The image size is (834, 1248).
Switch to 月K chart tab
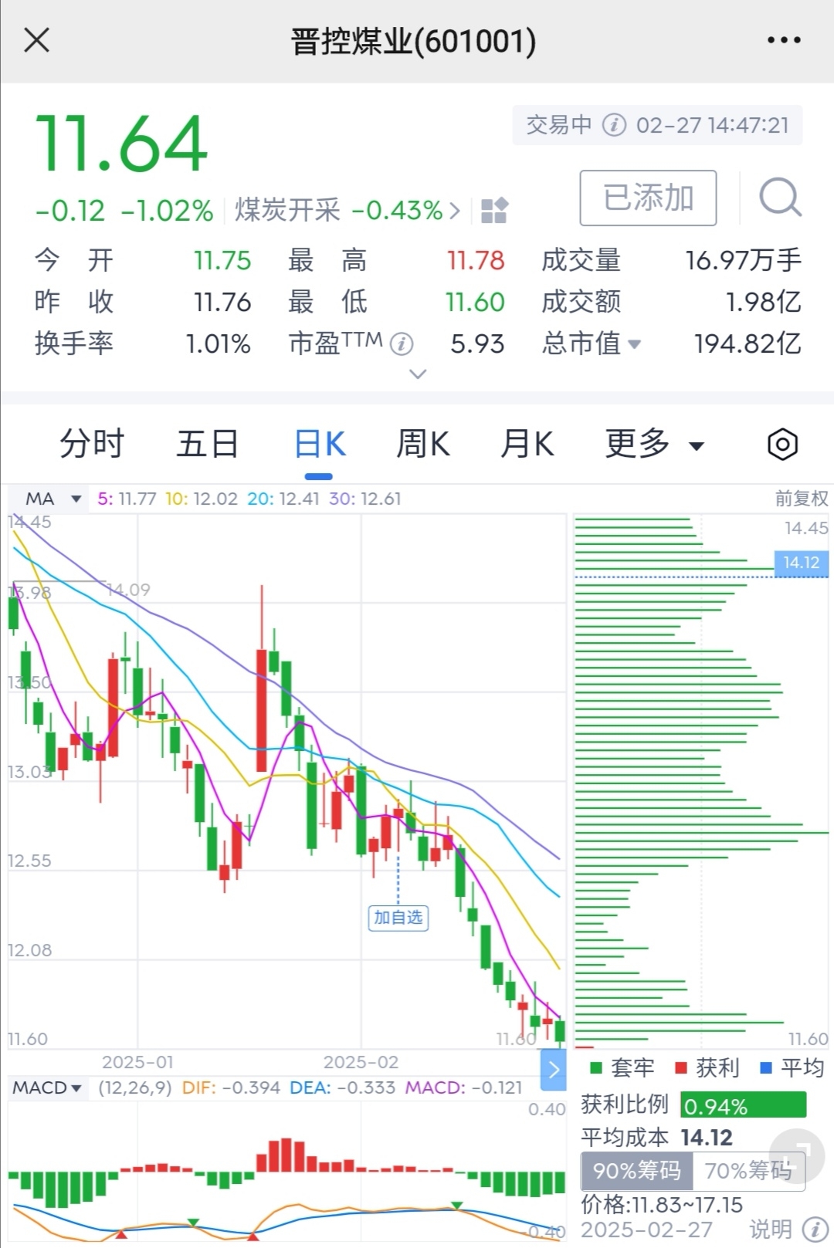click(527, 444)
